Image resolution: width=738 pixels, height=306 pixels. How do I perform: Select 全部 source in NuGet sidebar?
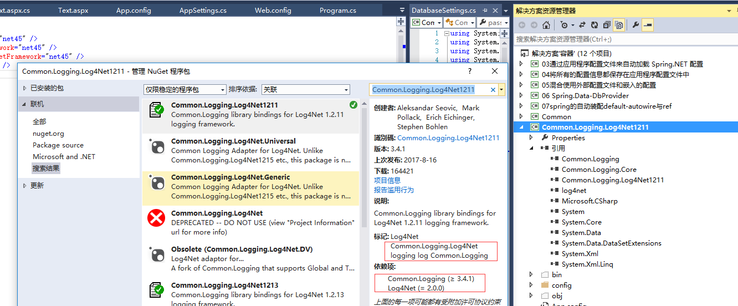[x=39, y=121]
